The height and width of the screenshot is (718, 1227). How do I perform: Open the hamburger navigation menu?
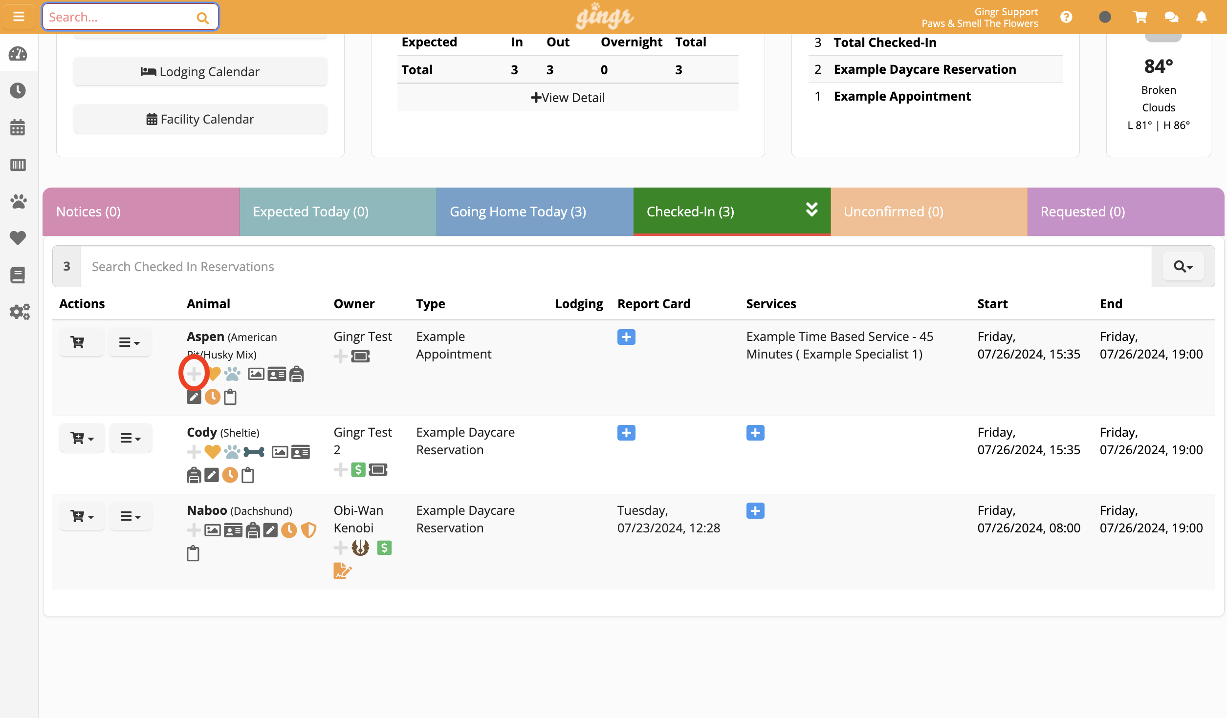point(19,17)
